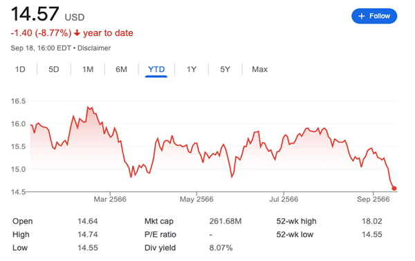Select the 6M time range tab
The image size is (415, 261).
coord(121,69)
